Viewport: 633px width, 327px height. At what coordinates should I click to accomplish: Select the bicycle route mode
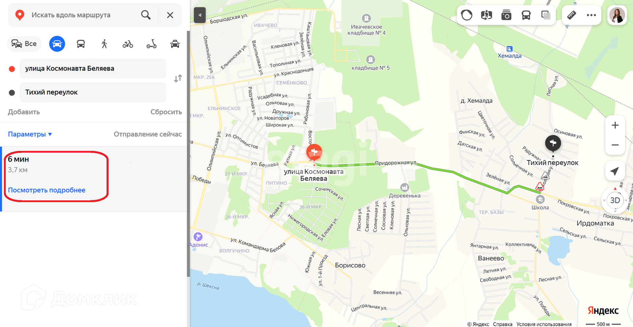[x=128, y=44]
